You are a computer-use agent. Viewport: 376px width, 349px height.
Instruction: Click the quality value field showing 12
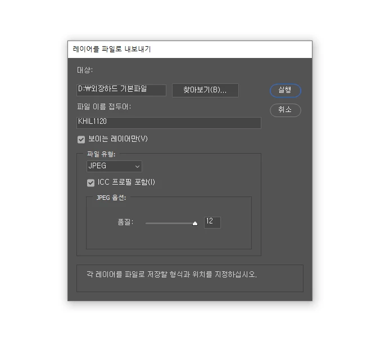tap(212, 222)
